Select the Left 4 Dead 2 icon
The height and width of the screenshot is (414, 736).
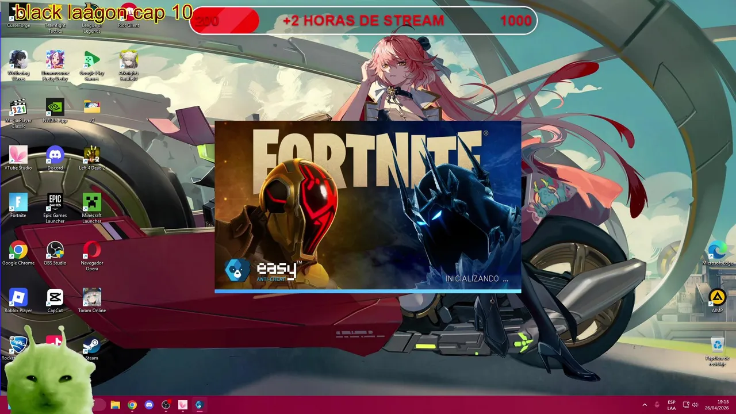(91, 158)
